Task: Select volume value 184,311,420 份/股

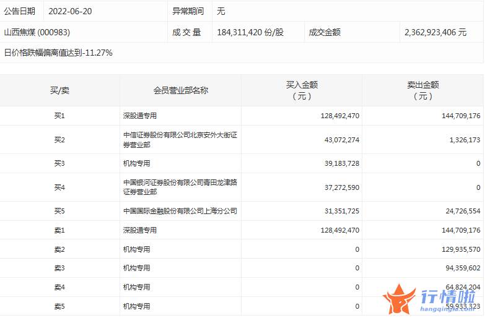Action: pos(250,32)
